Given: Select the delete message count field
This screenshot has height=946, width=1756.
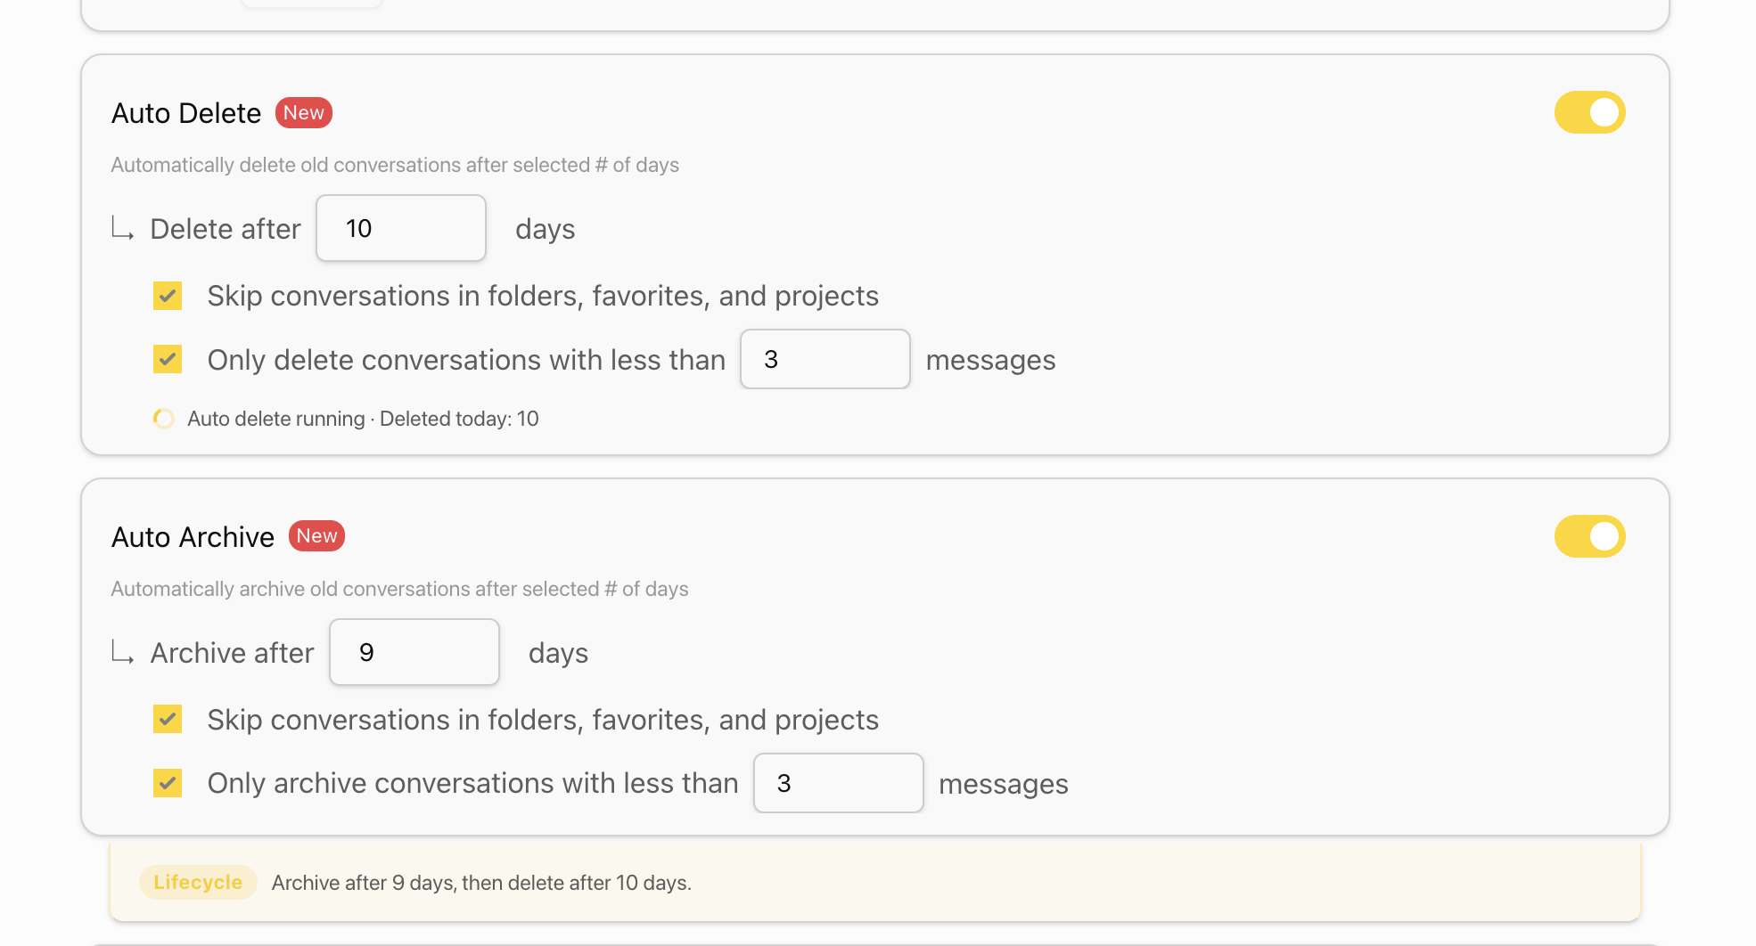Looking at the screenshot, I should pos(825,359).
